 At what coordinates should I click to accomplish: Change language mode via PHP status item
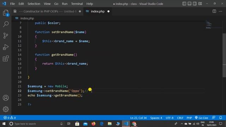pyautogui.click(x=189, y=118)
